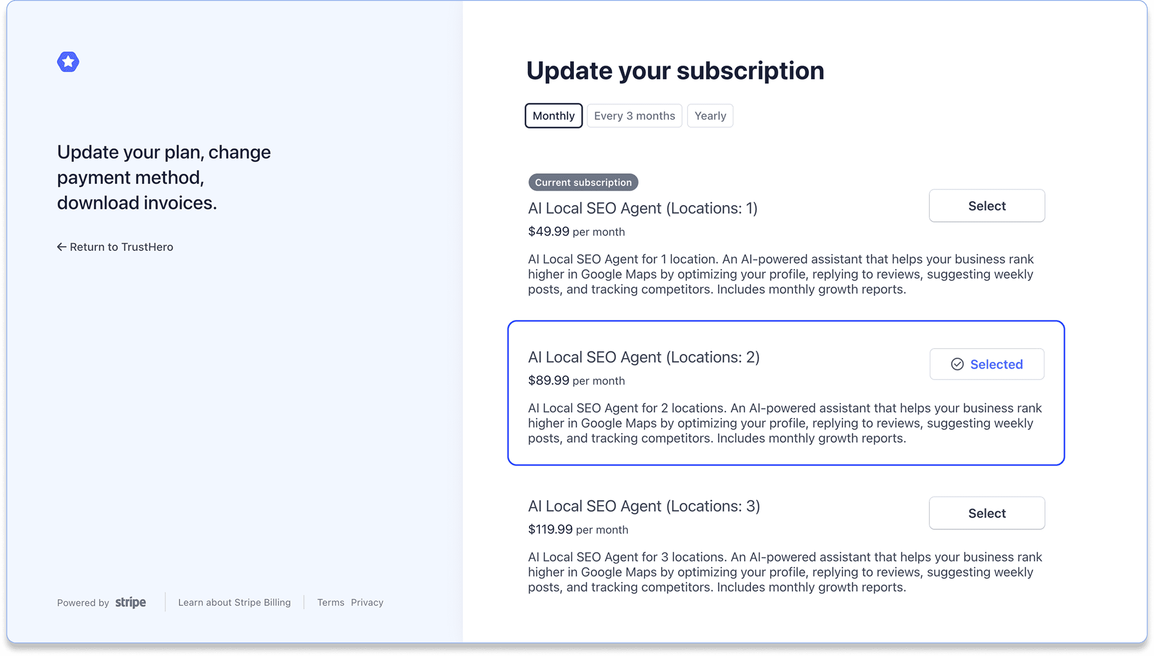Switch to Monthly billing interval
Image resolution: width=1154 pixels, height=656 pixels.
(x=553, y=116)
